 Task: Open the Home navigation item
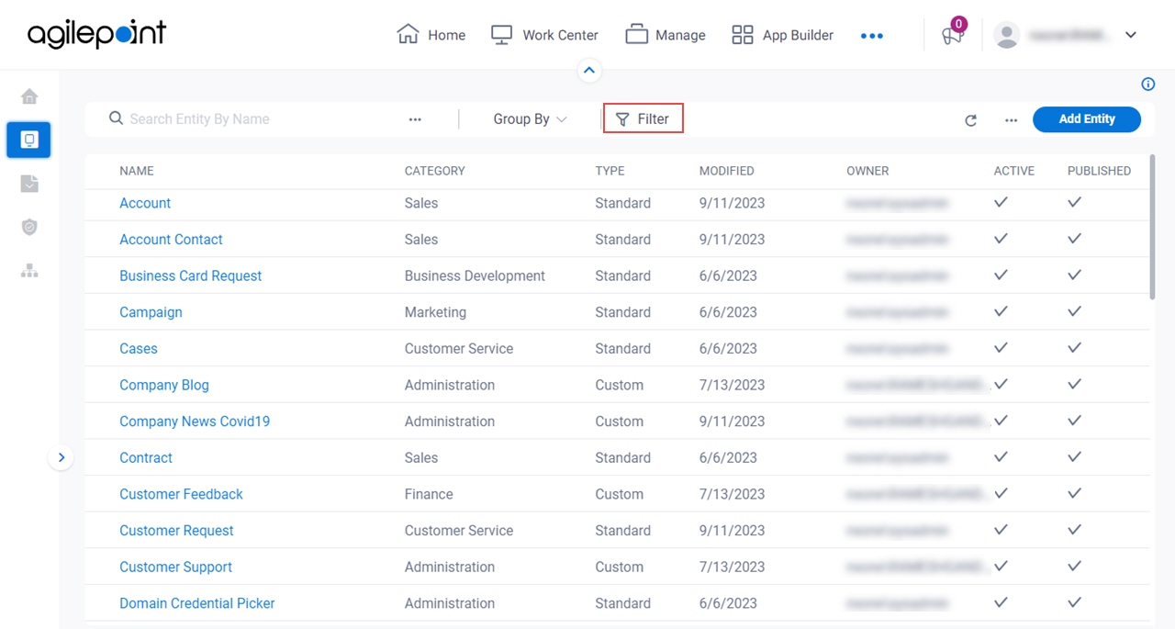[431, 35]
